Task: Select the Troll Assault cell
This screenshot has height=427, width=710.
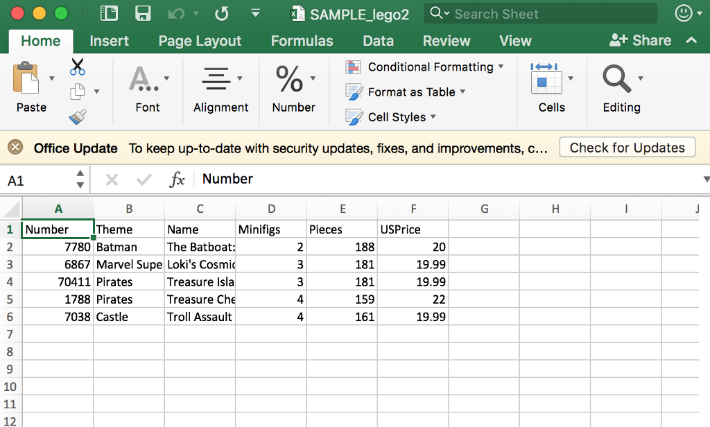Action: pos(200,317)
